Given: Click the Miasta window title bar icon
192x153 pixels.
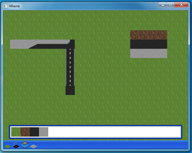Looking at the screenshot, I should point(5,6).
